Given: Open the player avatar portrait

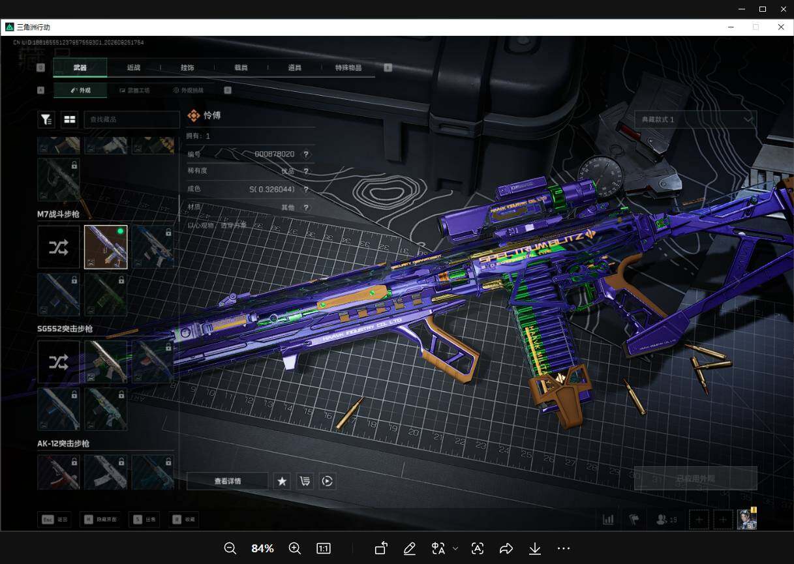Looking at the screenshot, I should (747, 519).
